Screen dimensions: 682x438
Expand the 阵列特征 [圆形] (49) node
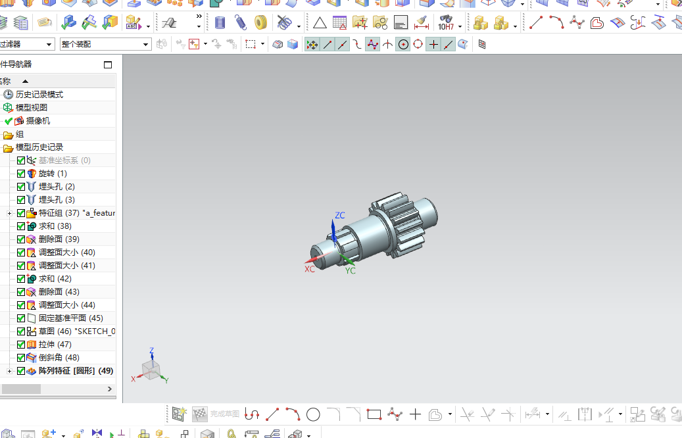pyautogui.click(x=9, y=371)
